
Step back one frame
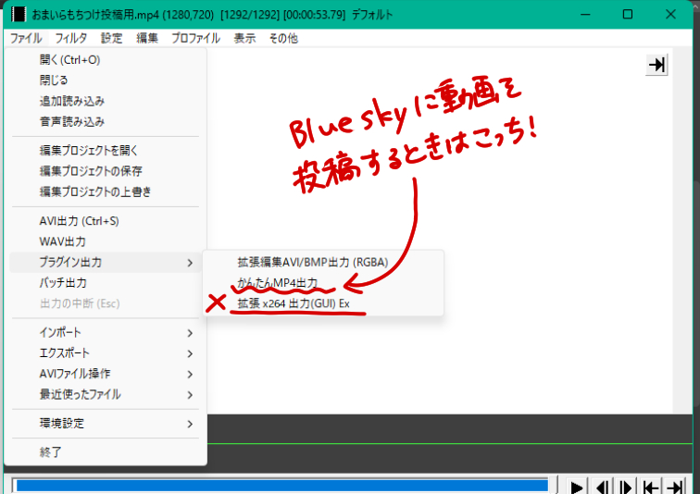pos(602,487)
